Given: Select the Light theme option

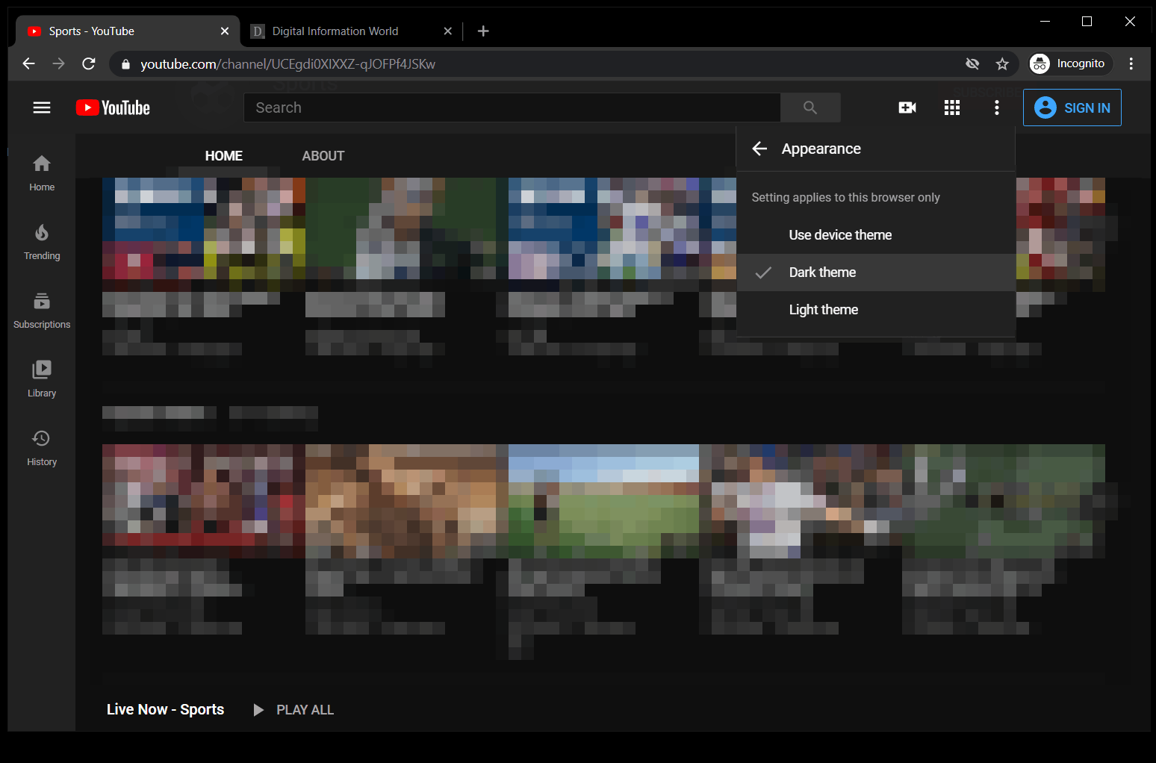Looking at the screenshot, I should point(823,309).
